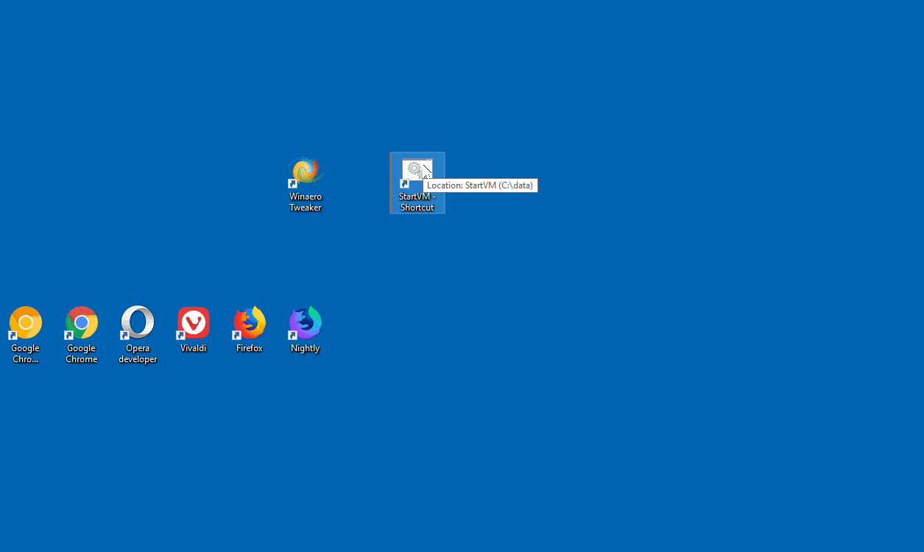Click the "StartVM - Shortcut" text label

pos(417,202)
